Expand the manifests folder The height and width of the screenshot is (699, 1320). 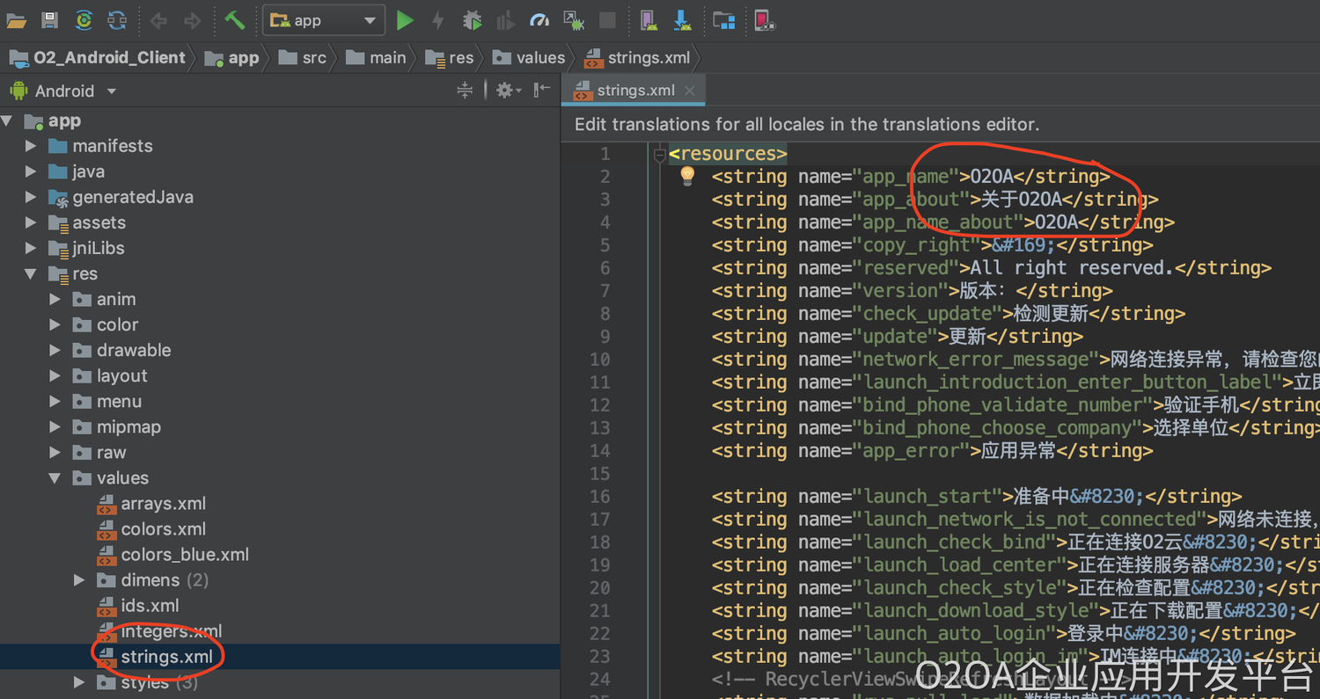tap(32, 146)
